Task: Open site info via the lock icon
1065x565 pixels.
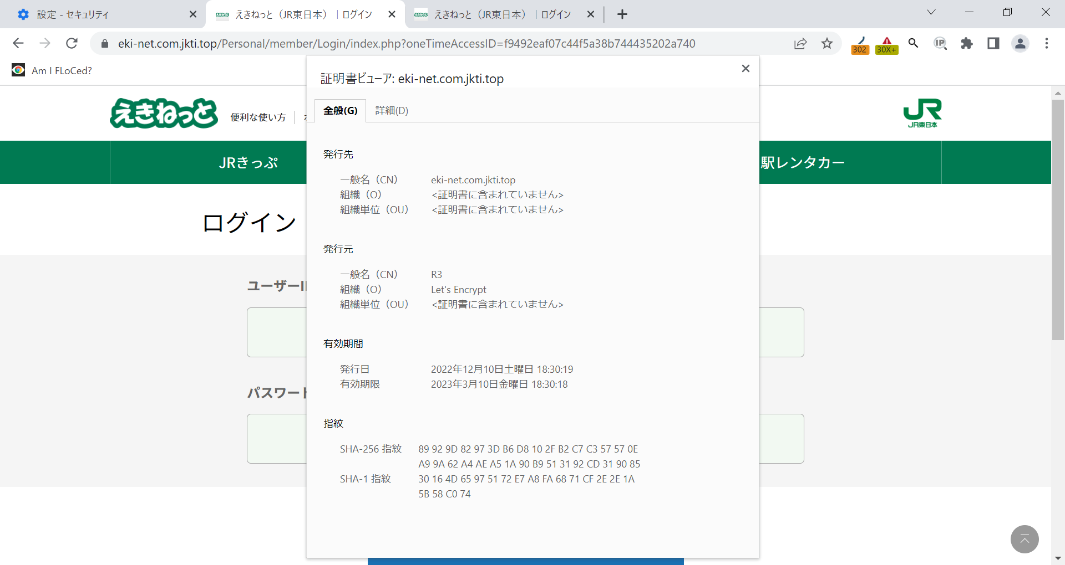Action: tap(104, 43)
